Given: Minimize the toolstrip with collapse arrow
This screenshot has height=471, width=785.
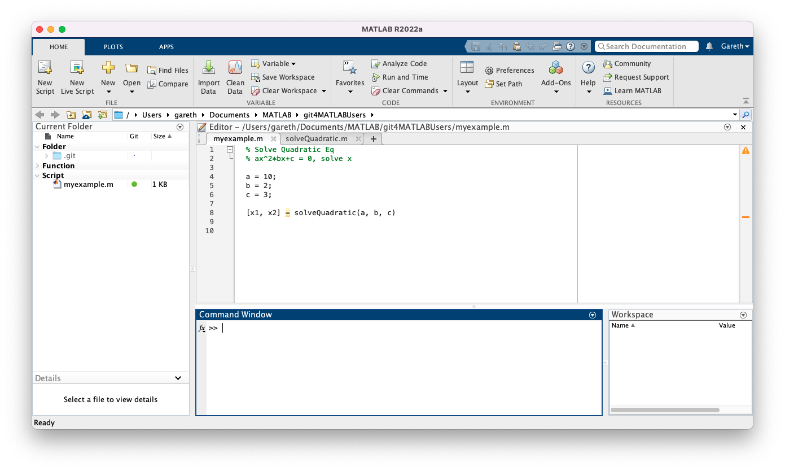Looking at the screenshot, I should 746,101.
